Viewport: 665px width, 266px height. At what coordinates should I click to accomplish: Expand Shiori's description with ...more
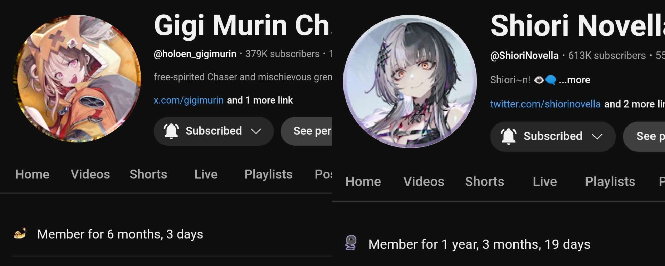point(574,80)
